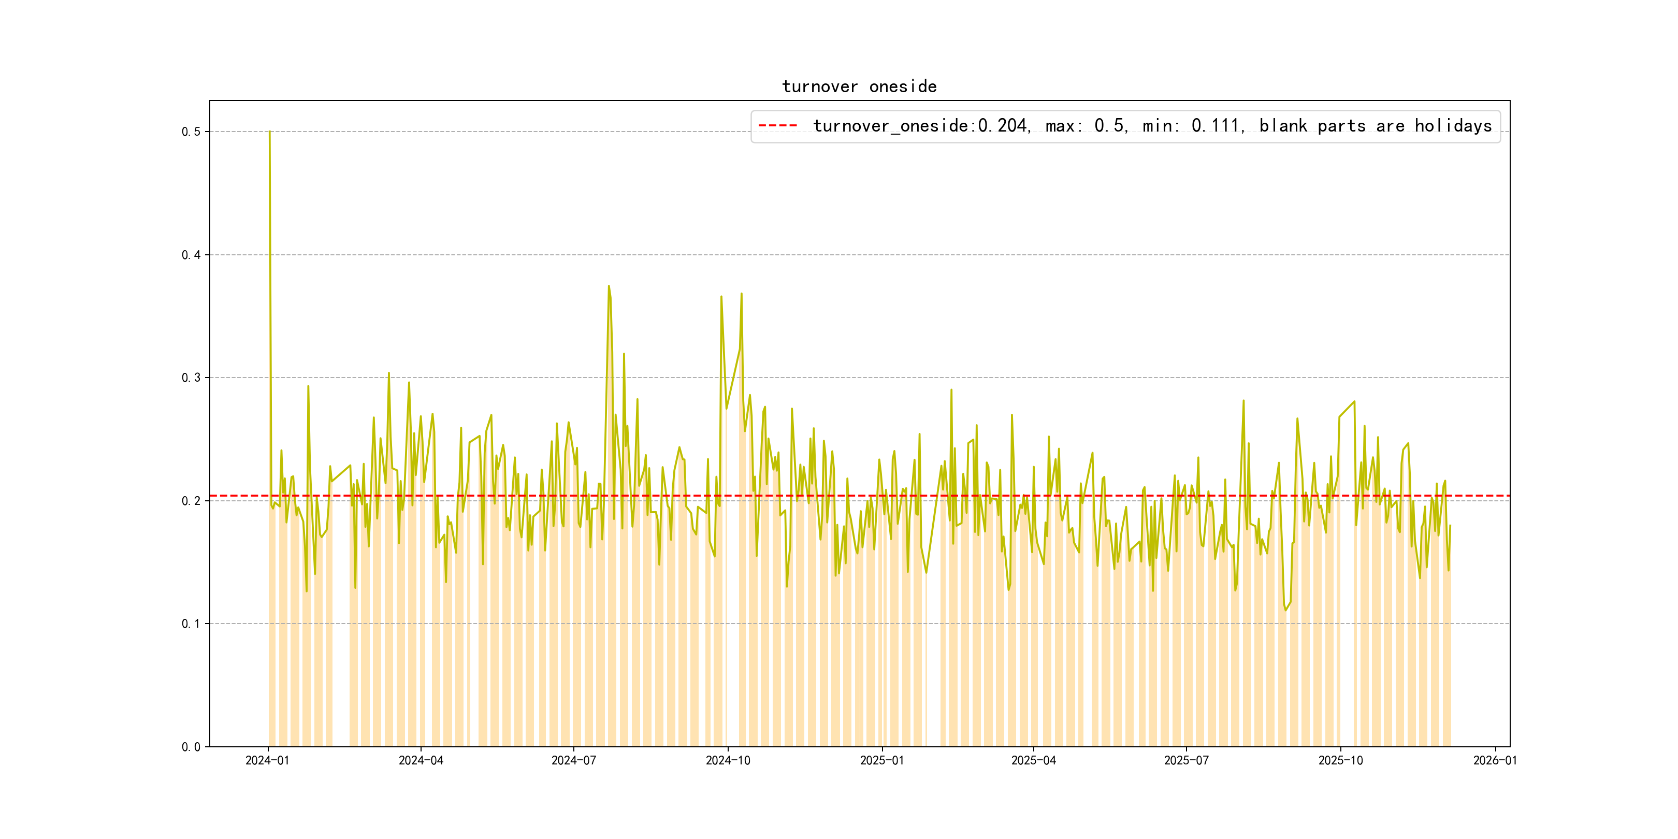The image size is (1678, 839).
Task: Click the x-axis label 2025-04
Action: 1033,760
